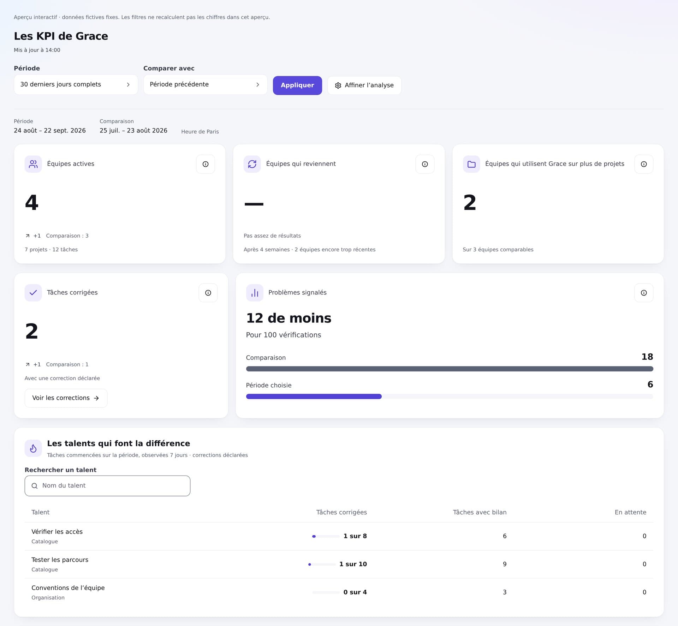Image resolution: width=678 pixels, height=626 pixels.
Task: Click 7 projets · 12 tâches text
Action: [51, 250]
